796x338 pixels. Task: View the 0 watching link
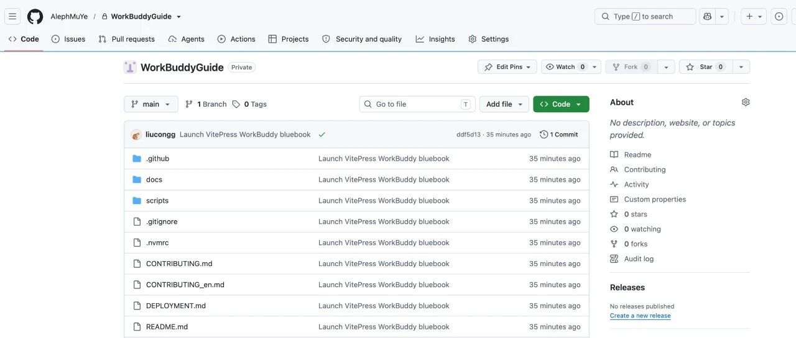tap(636, 229)
